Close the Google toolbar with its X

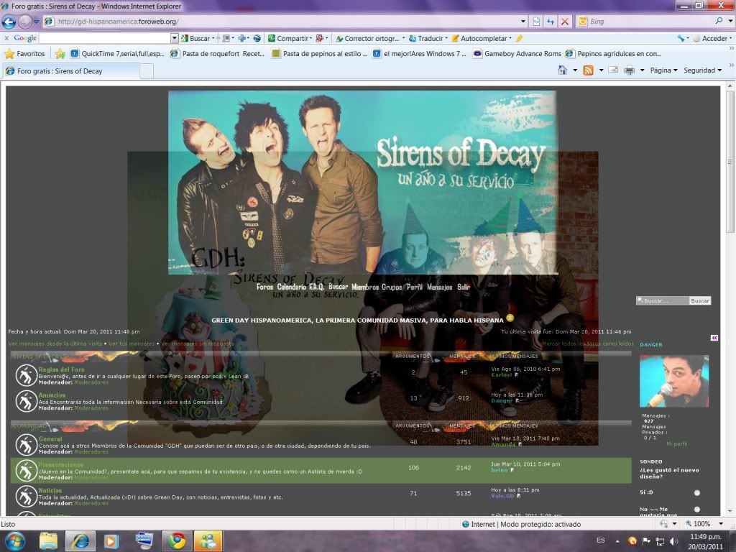click(x=6, y=38)
